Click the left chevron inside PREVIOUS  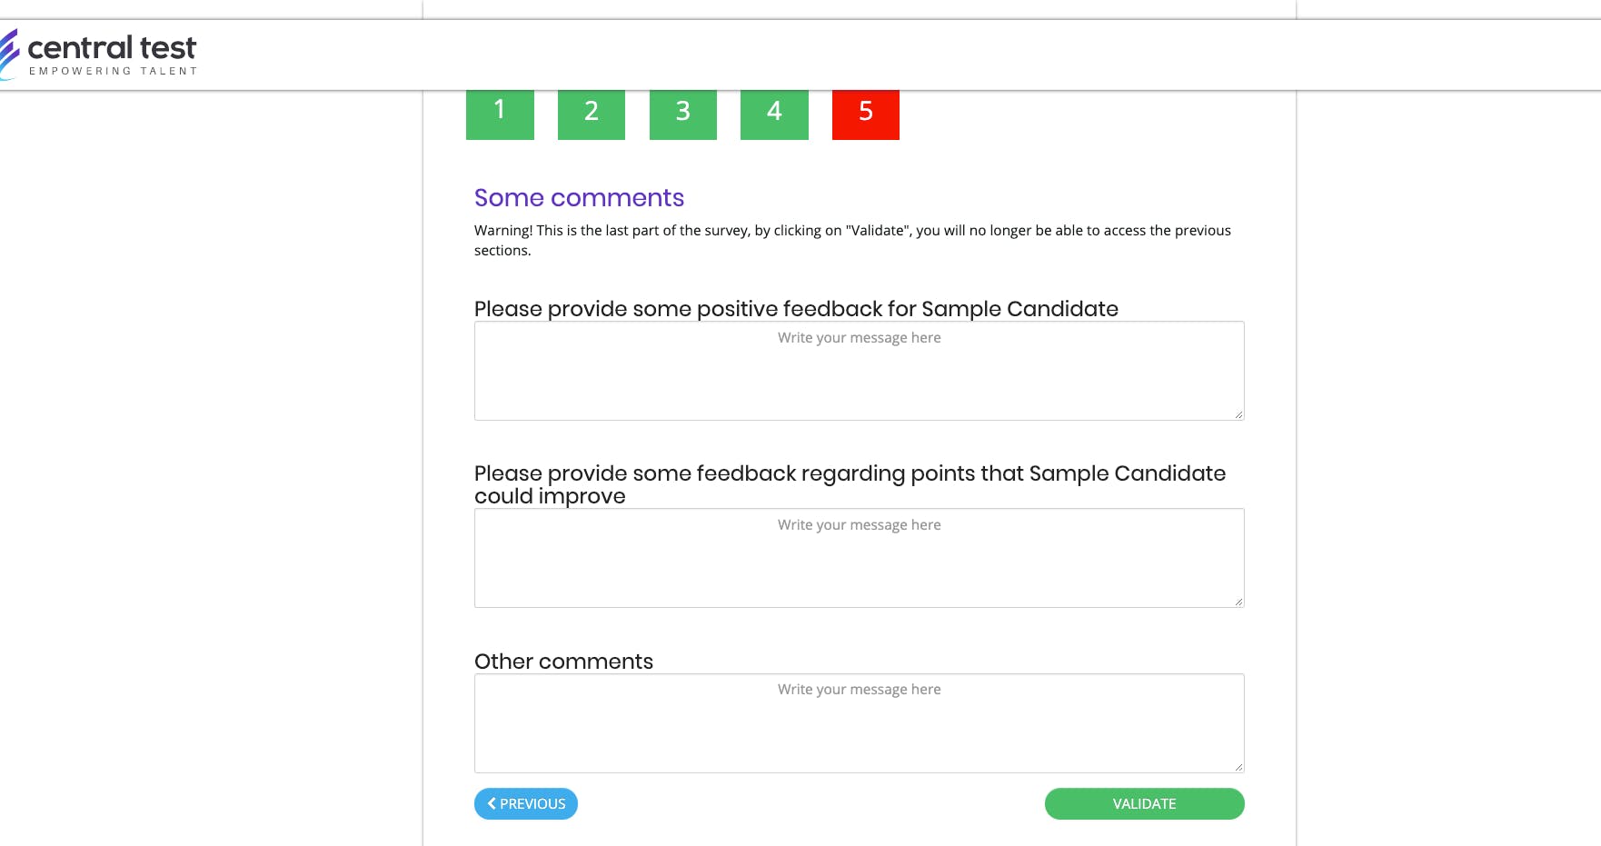492,803
